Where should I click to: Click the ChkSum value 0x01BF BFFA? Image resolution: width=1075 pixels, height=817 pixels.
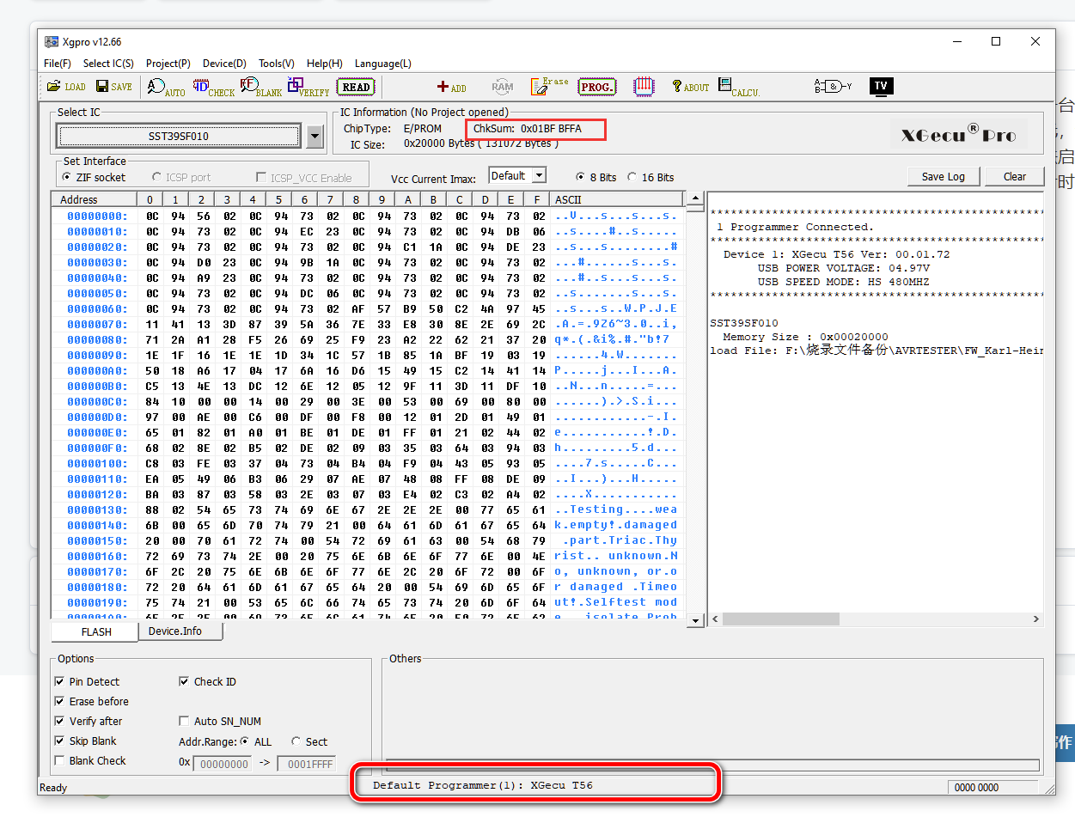point(551,129)
